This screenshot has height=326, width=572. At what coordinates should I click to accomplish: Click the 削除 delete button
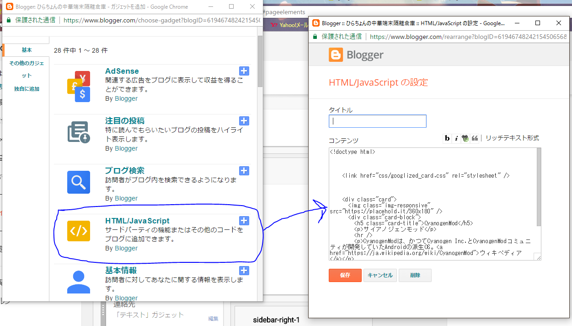click(415, 275)
